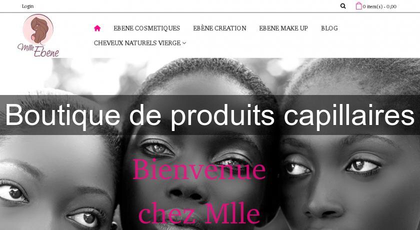420x230 pixels.
Task: Select EBÈNE CREATION in the navigation
Action: (219, 28)
